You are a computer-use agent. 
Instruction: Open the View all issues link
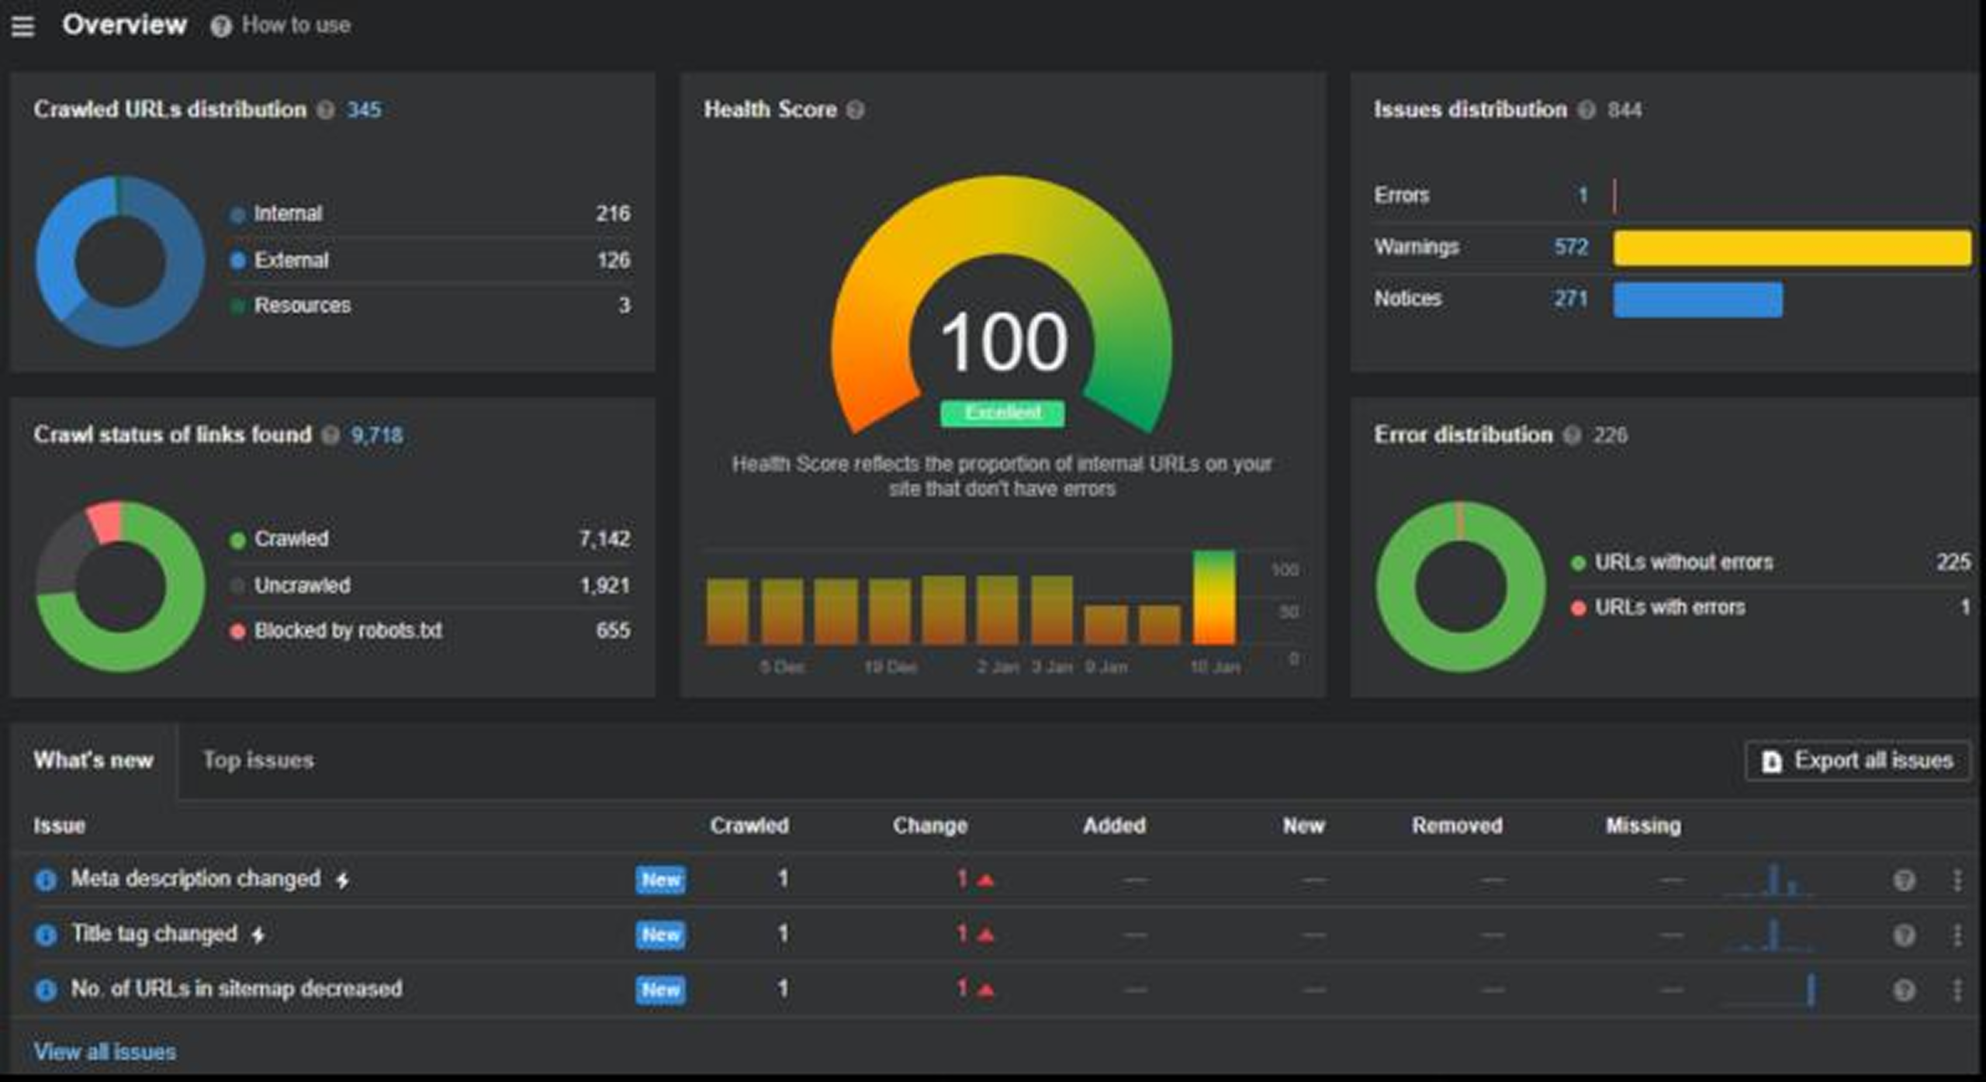point(105,1053)
